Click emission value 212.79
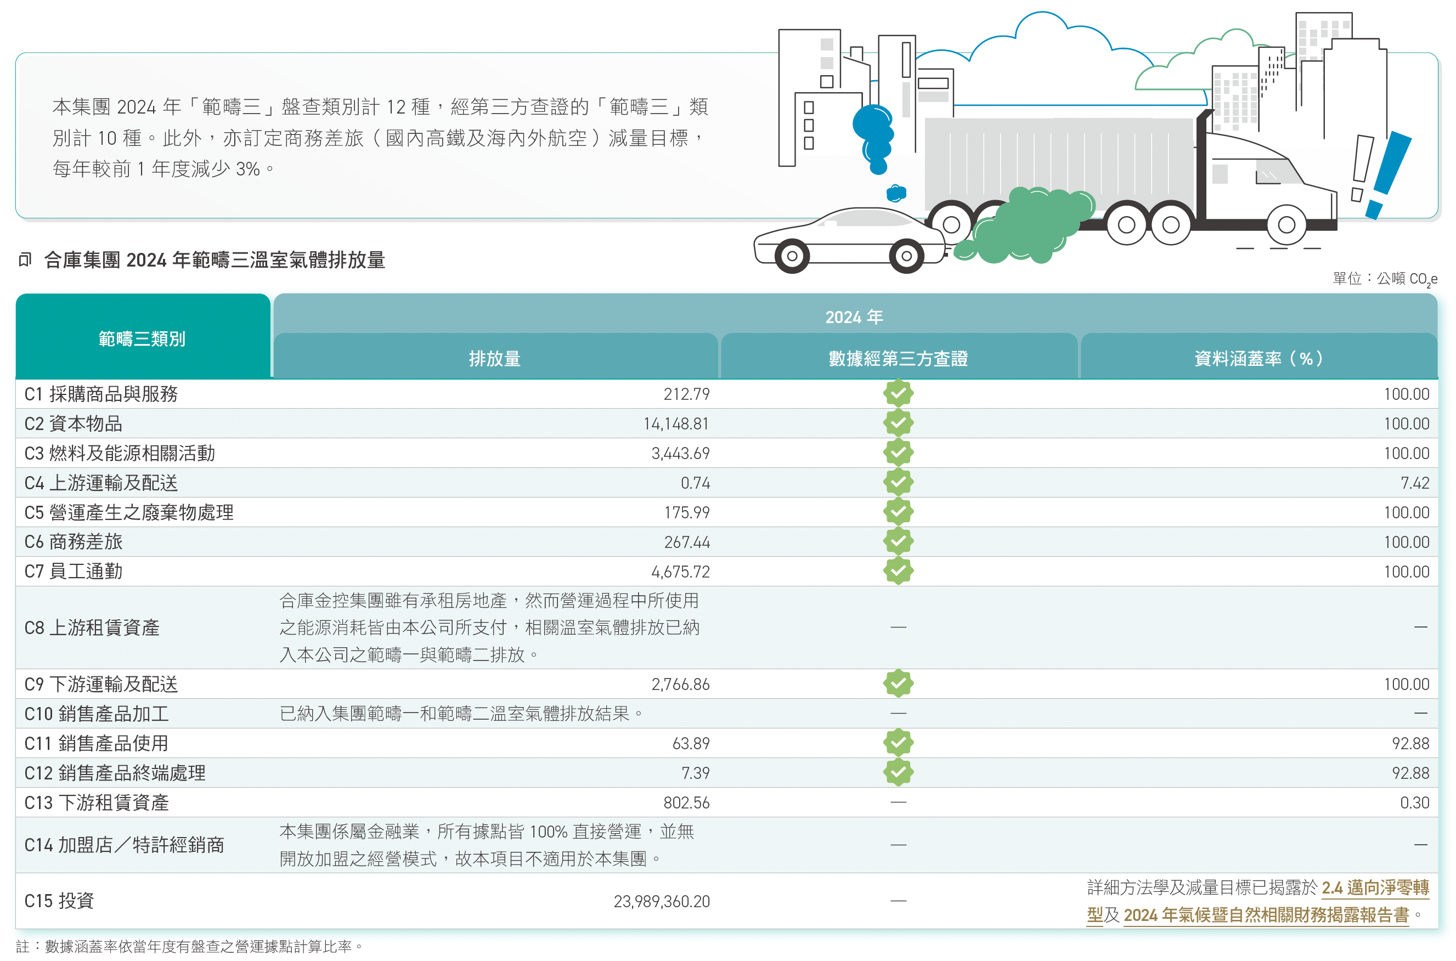 tap(686, 394)
